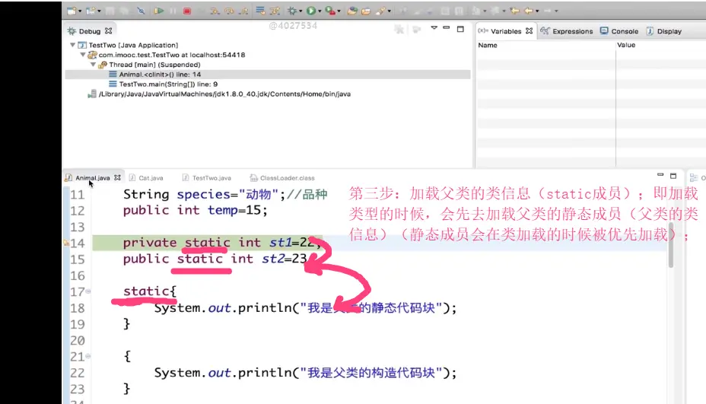Open Debug view menu triangle
The width and height of the screenshot is (706, 404).
[x=434, y=28]
